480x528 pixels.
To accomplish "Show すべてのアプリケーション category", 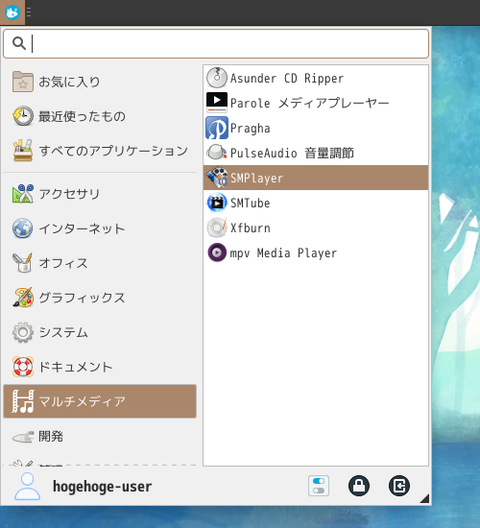I will 100,151.
